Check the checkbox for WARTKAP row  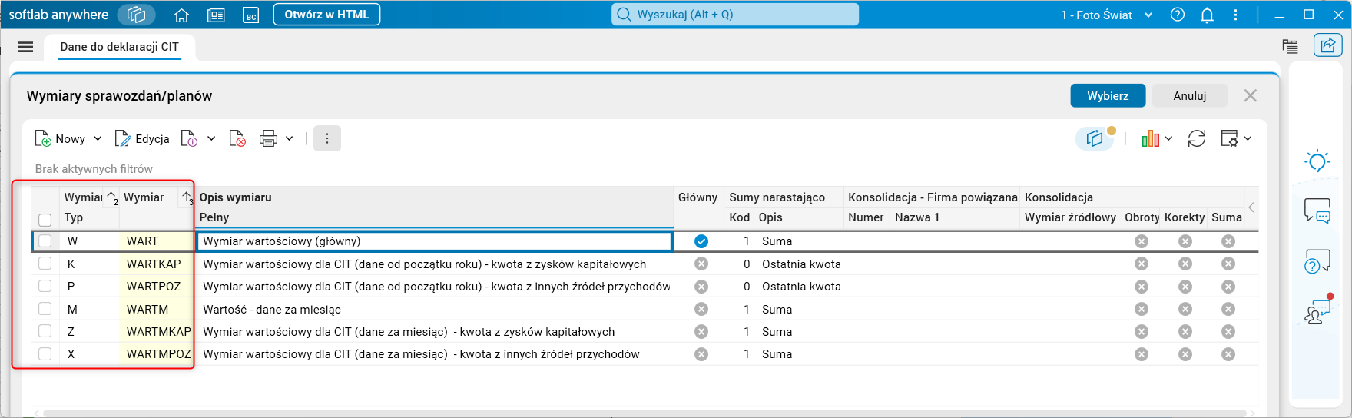click(45, 264)
